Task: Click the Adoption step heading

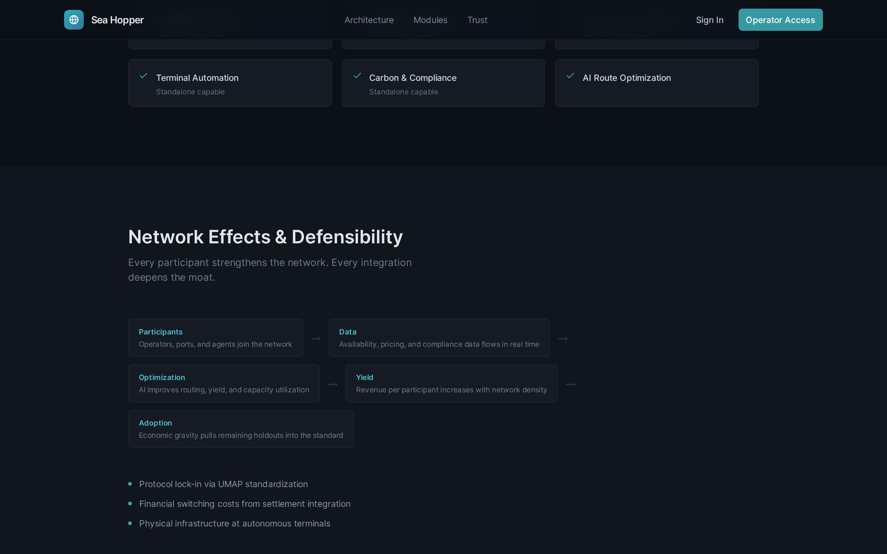Action: click(155, 423)
